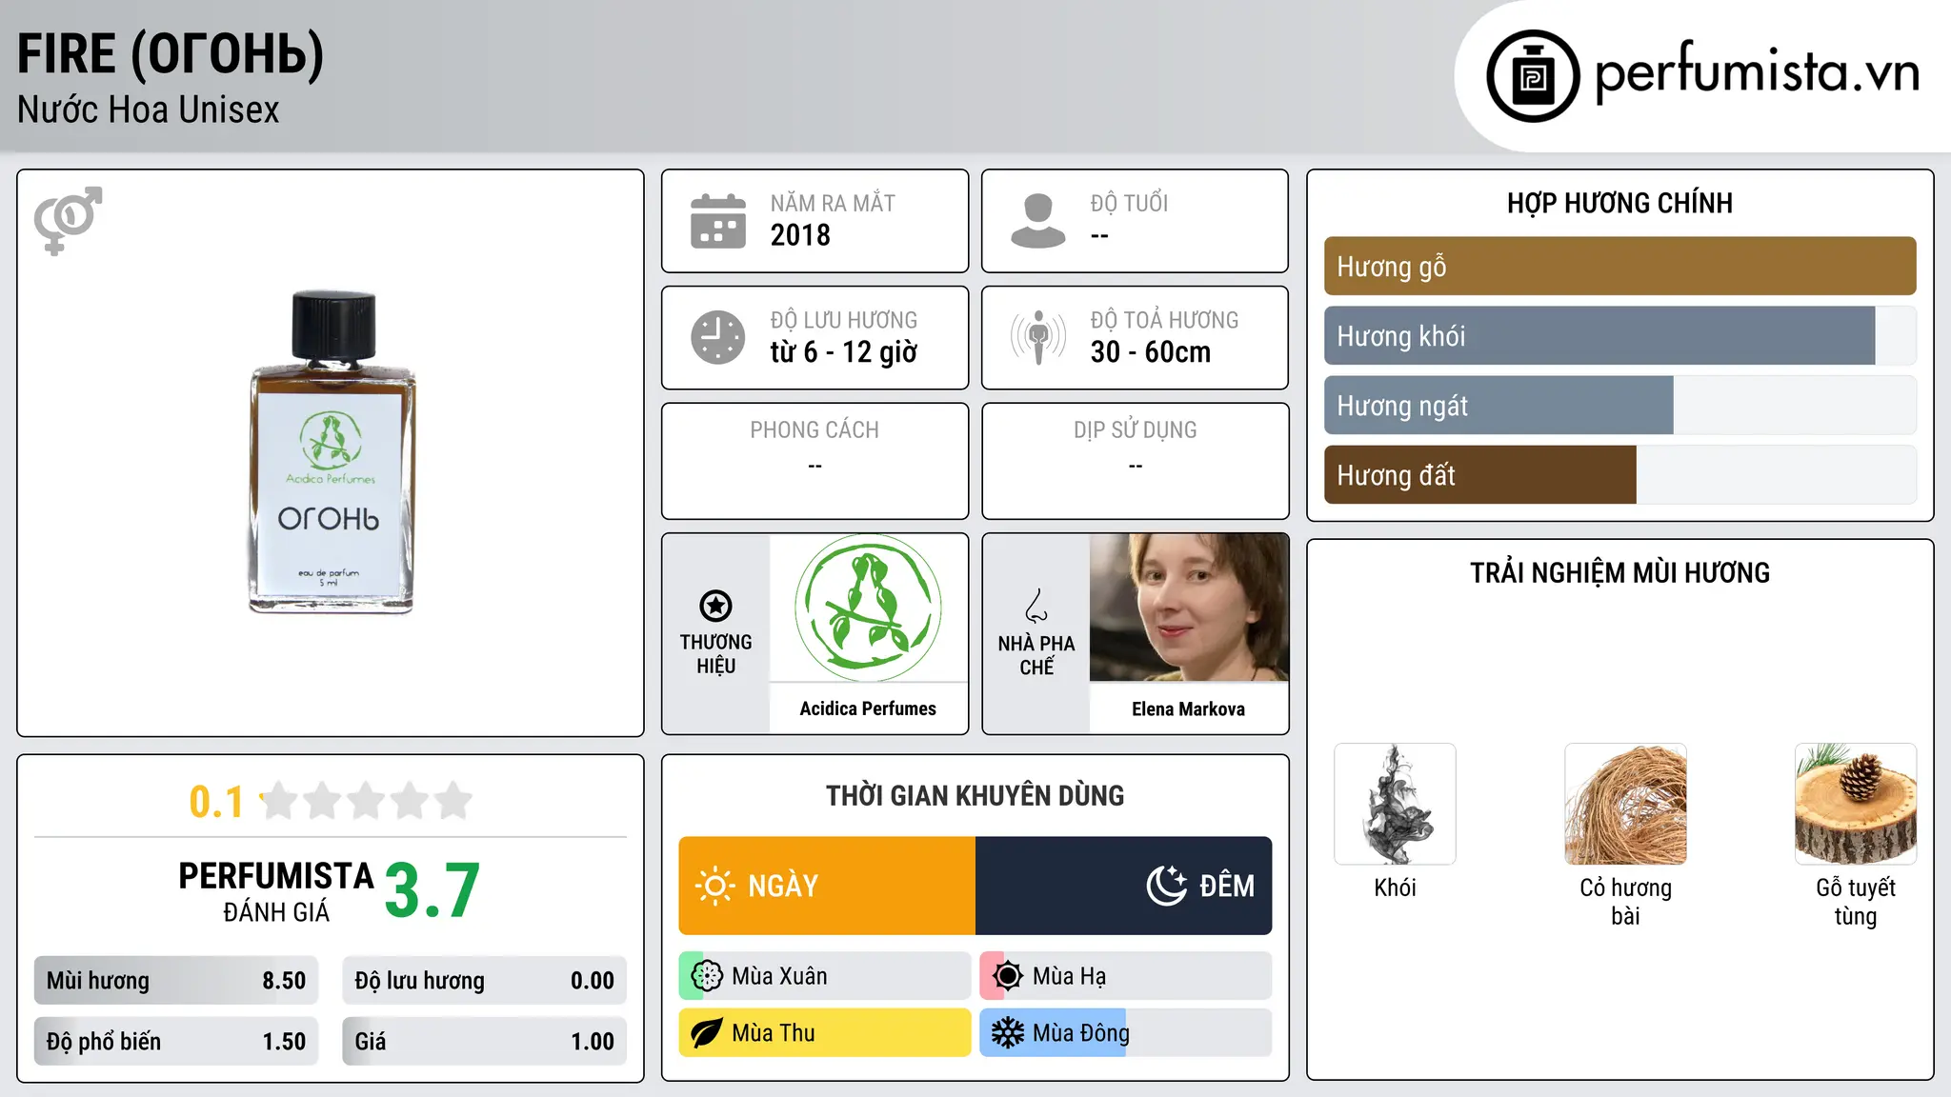The image size is (1951, 1097).
Task: Click the unisex gender symbol icon
Action: [x=68, y=220]
